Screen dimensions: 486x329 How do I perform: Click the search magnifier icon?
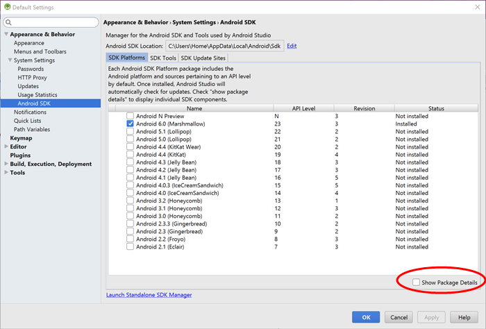click(8, 22)
